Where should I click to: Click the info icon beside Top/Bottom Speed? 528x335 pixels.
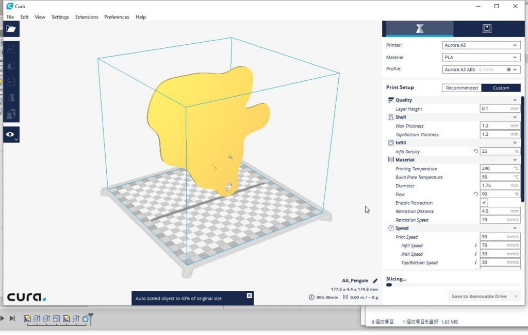[x=475, y=262]
